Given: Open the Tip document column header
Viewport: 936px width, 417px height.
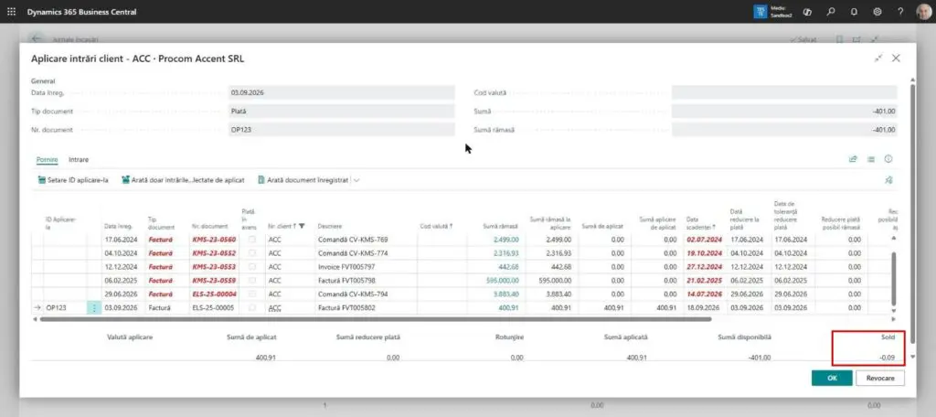Looking at the screenshot, I should (161, 223).
